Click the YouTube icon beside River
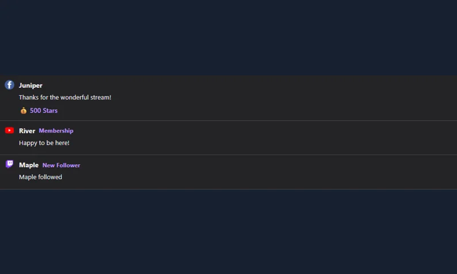This screenshot has height=274, width=457. pos(9,131)
